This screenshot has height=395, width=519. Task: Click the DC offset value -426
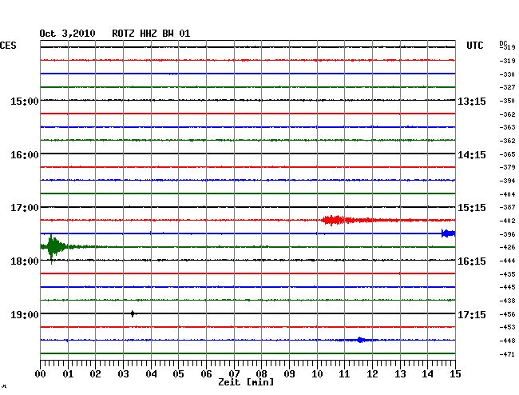point(507,247)
